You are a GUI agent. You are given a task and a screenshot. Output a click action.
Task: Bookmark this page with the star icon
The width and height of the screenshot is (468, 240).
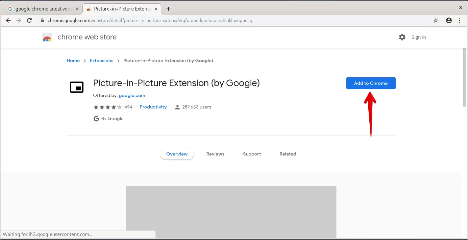tap(436, 20)
